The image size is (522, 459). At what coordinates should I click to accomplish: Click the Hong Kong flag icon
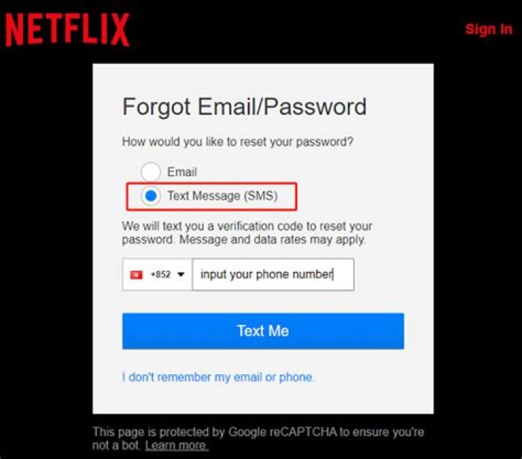[136, 275]
